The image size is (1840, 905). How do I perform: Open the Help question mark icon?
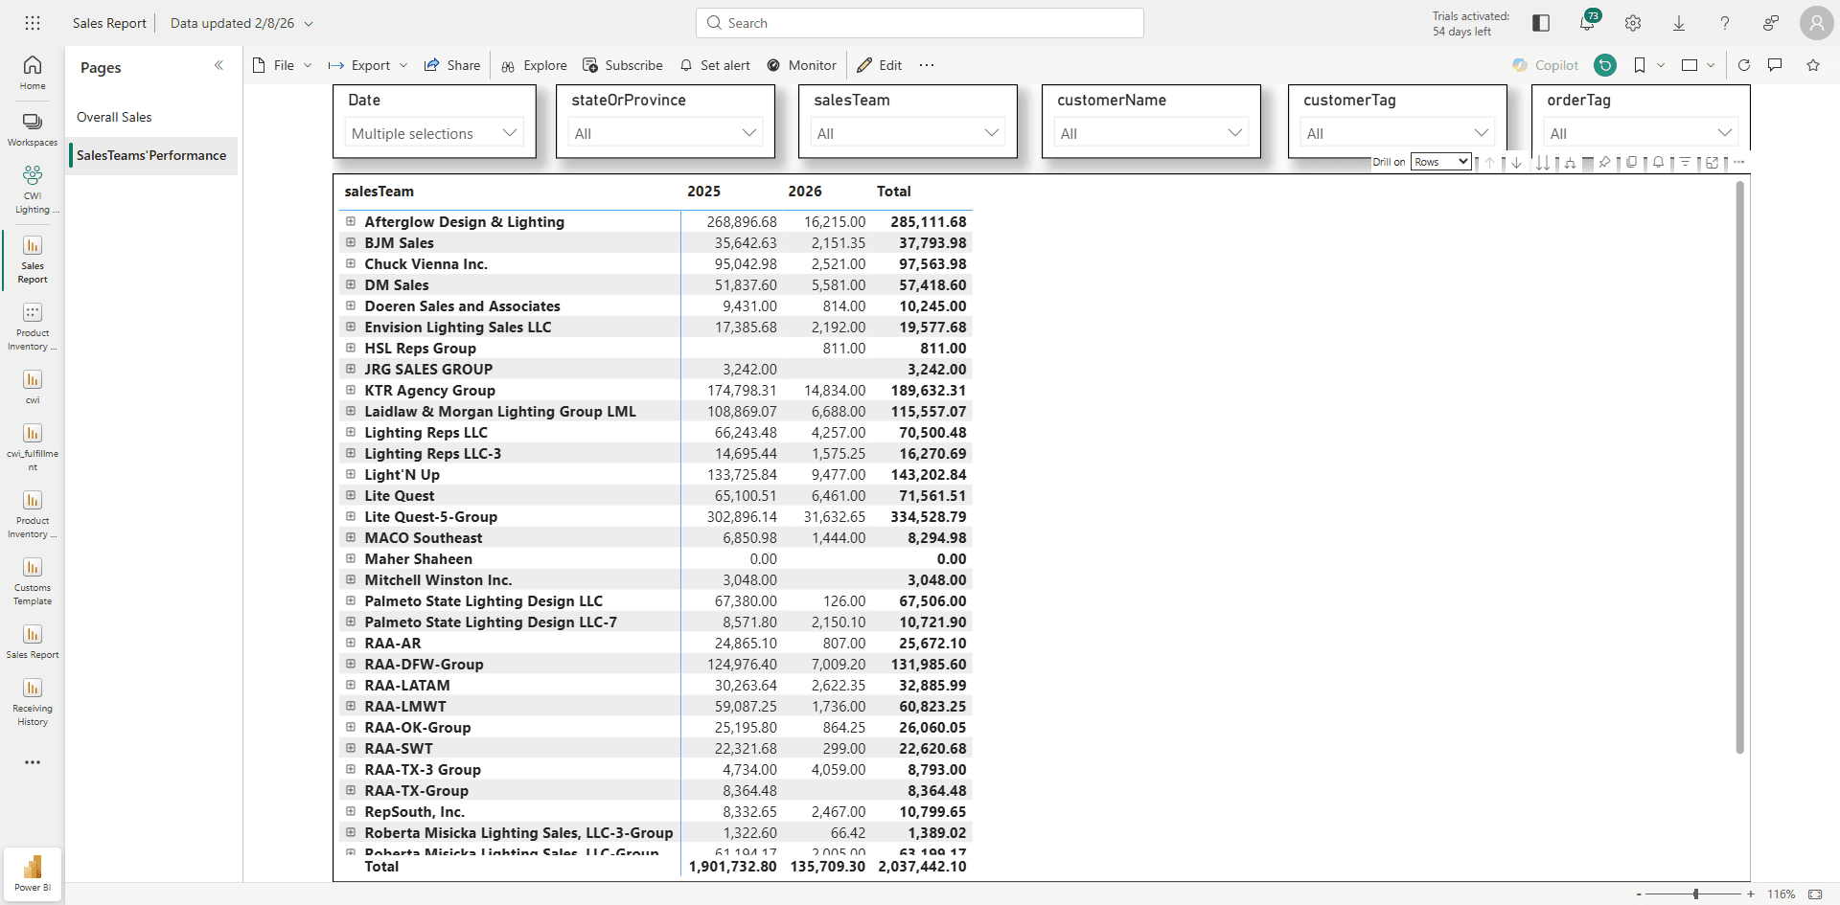(1725, 23)
